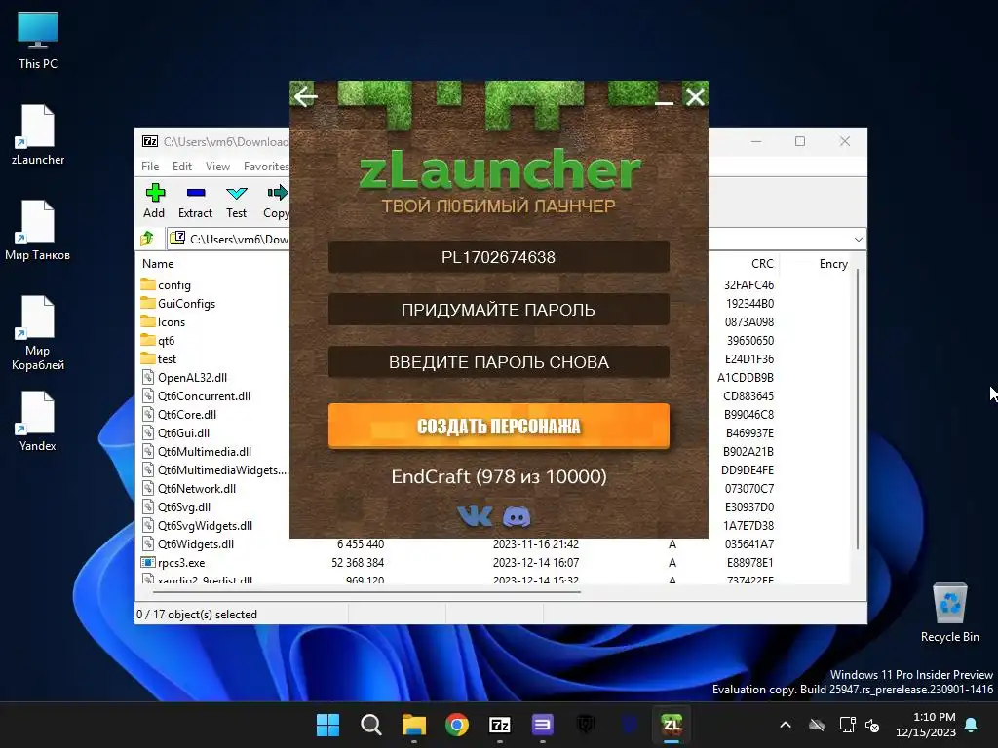Select the qt6 folder row

coord(166,340)
